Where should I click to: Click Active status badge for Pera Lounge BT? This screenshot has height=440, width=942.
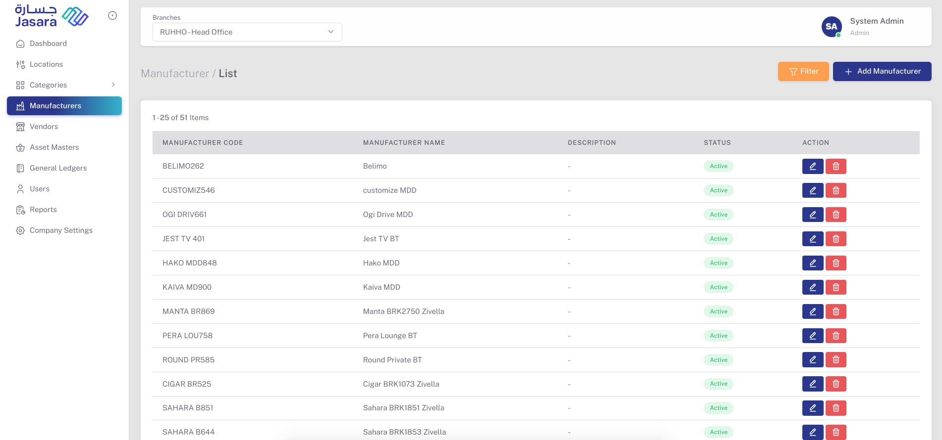pyautogui.click(x=718, y=336)
